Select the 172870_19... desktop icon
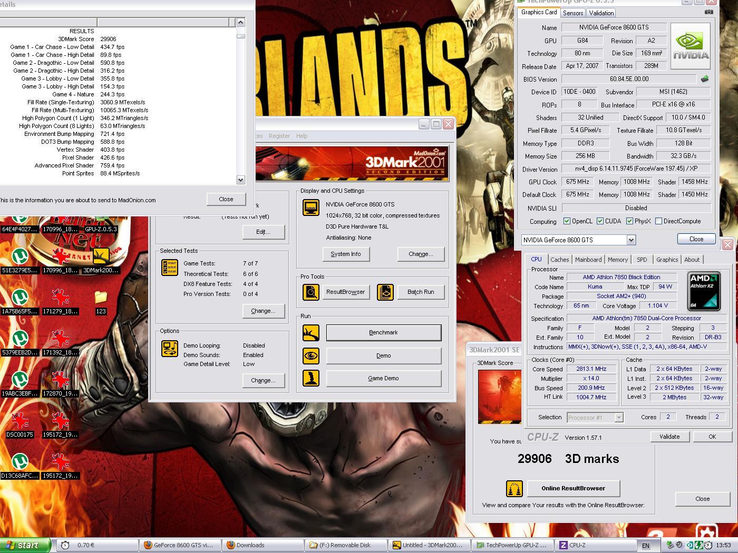This screenshot has width=738, height=553. pos(60,384)
